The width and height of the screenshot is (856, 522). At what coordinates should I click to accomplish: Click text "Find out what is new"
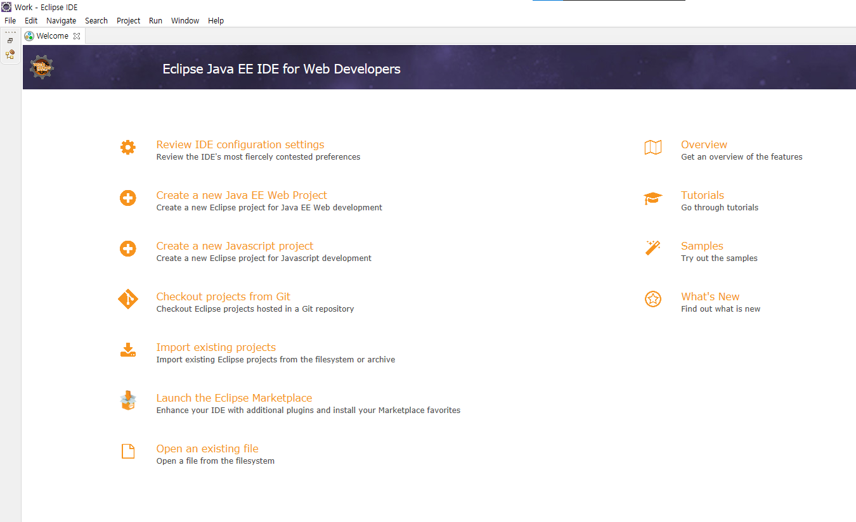(x=721, y=309)
